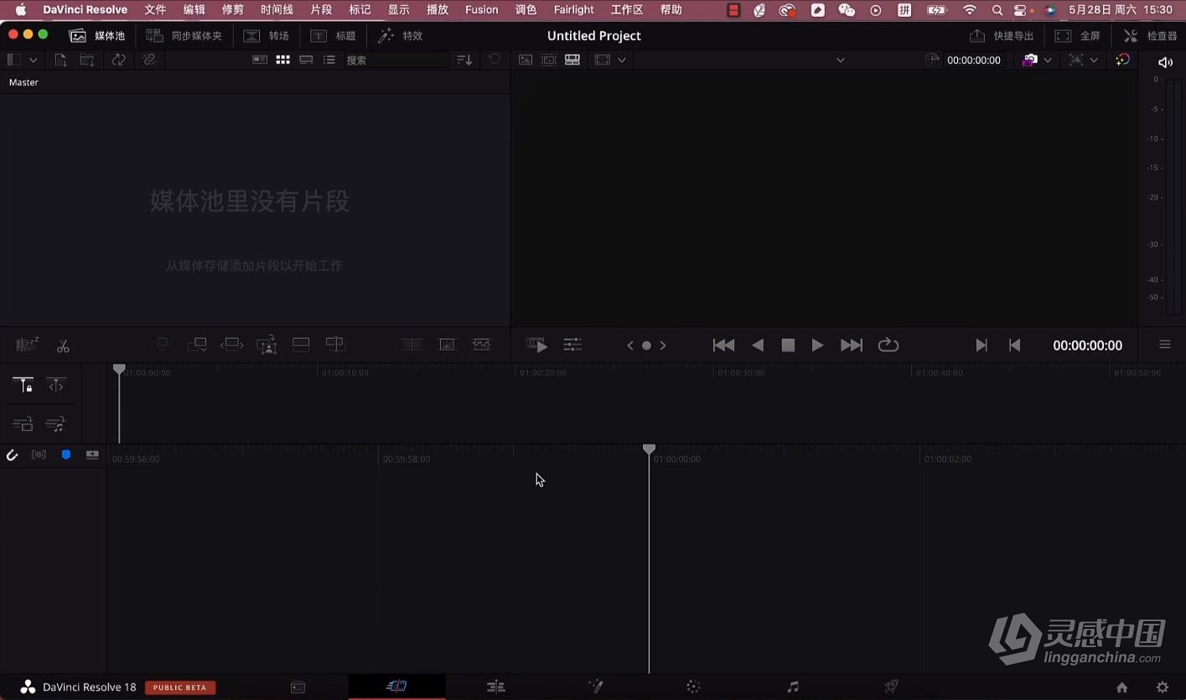The height and width of the screenshot is (700, 1186).
Task: Click the fast review filmstrip icon
Action: point(536,345)
